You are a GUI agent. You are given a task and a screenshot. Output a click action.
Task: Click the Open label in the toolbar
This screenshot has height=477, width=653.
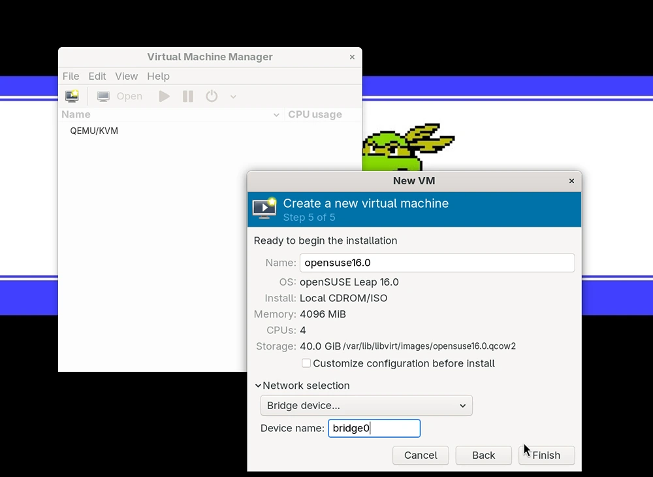click(129, 96)
